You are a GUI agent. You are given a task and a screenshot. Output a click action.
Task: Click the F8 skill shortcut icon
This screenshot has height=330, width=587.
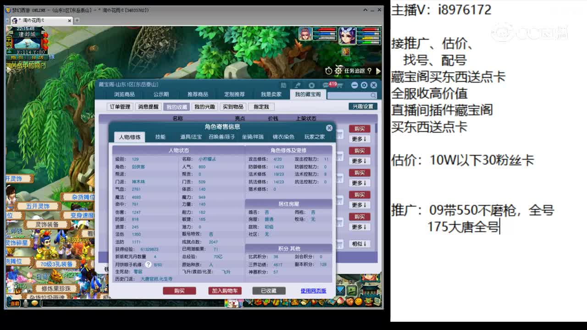click(x=351, y=290)
